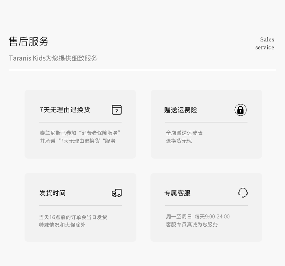Click text 周一至周日 每天9:00-24:00
This screenshot has height=266, width=285.
coord(198,216)
